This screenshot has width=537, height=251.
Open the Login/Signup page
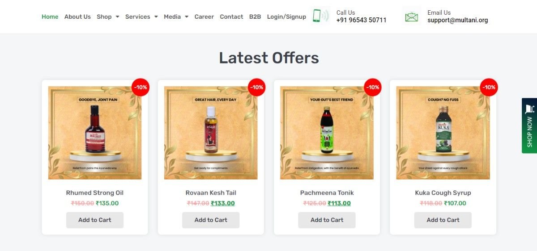(x=286, y=17)
